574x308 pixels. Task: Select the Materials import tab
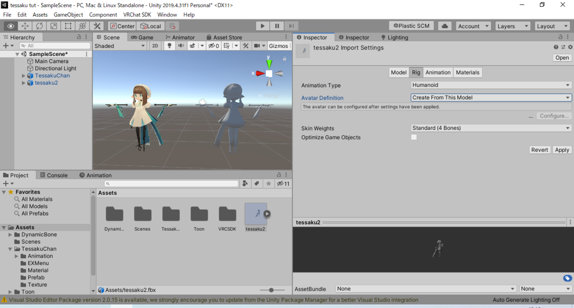[x=467, y=73]
